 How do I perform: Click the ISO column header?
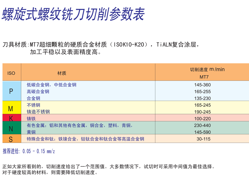tap(11, 73)
